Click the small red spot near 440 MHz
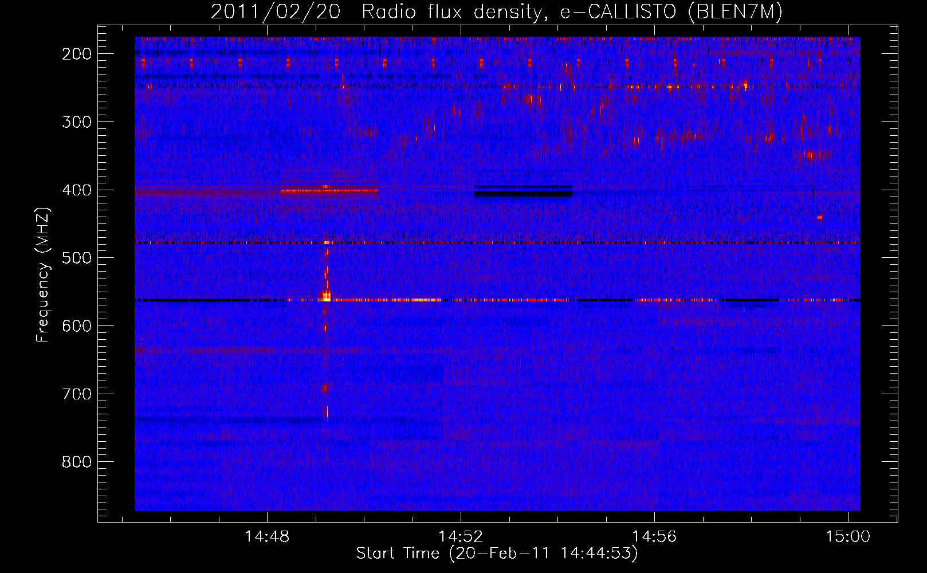This screenshot has height=573, width=927. (x=820, y=217)
